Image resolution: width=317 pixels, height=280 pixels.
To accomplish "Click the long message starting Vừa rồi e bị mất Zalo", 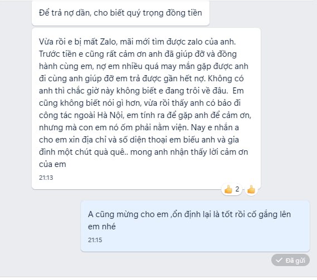I will (x=146, y=109).
